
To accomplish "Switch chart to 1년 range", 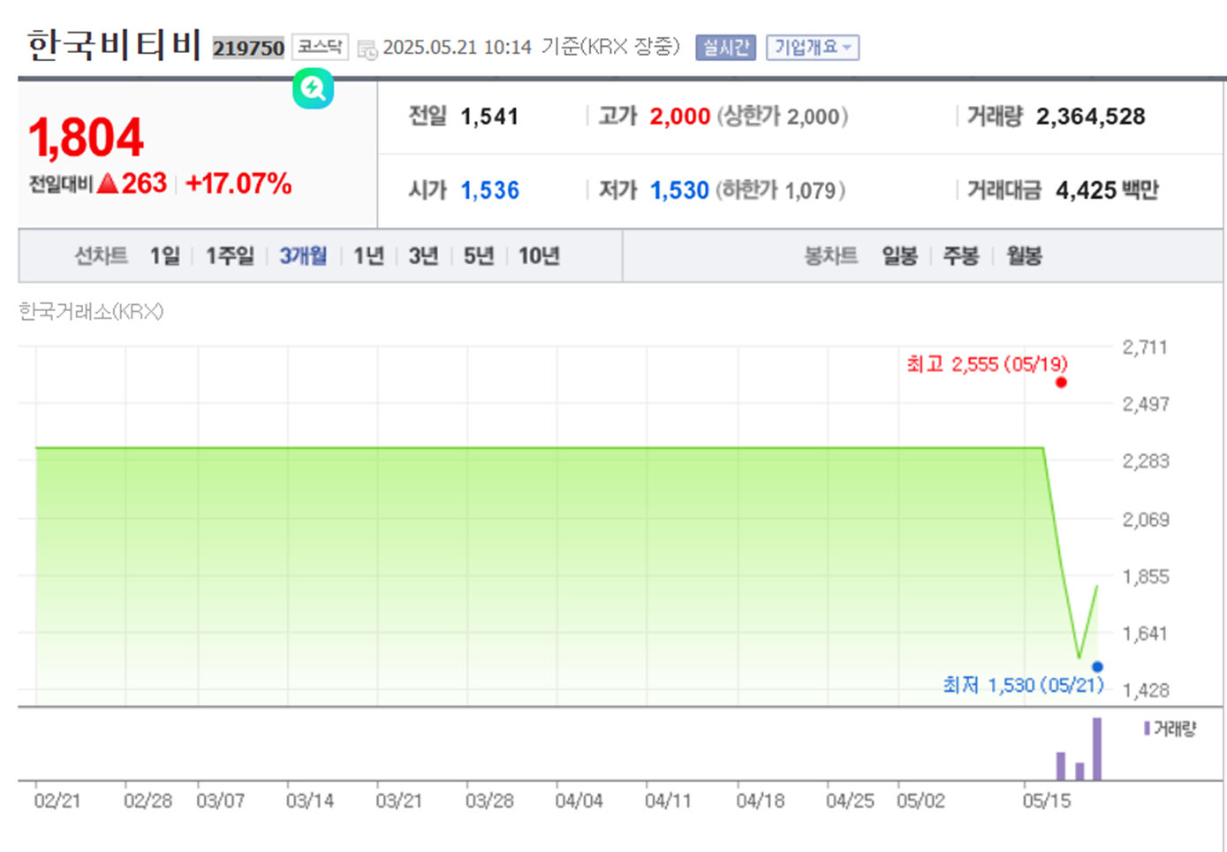I will click(x=368, y=256).
